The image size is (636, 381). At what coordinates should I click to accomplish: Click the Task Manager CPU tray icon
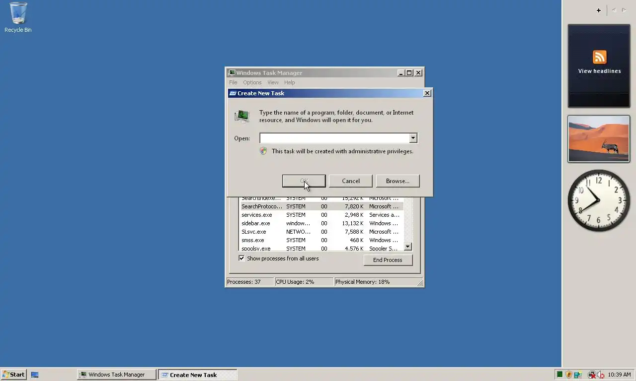click(559, 375)
